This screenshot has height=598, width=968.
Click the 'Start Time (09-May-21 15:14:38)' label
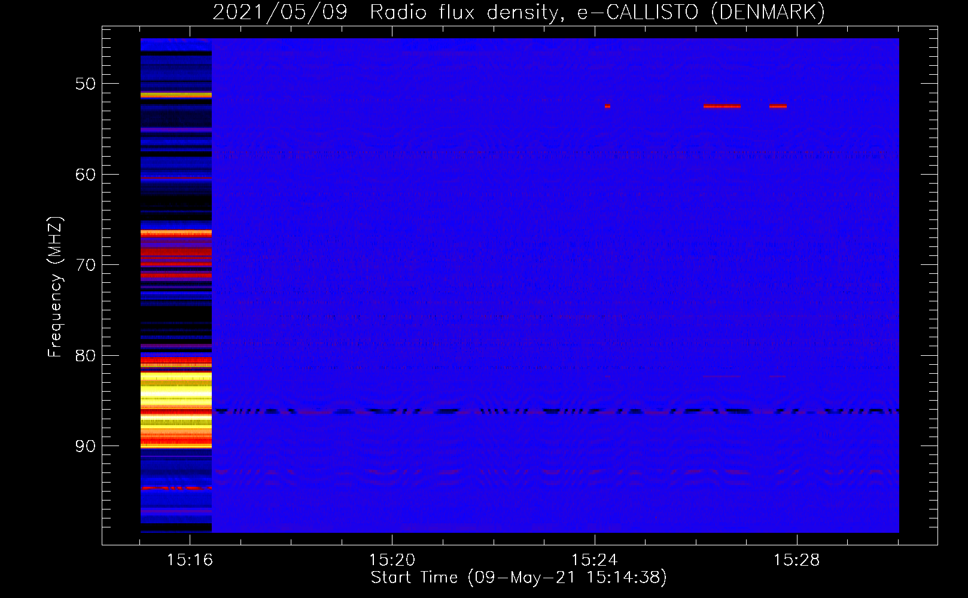coord(519,578)
